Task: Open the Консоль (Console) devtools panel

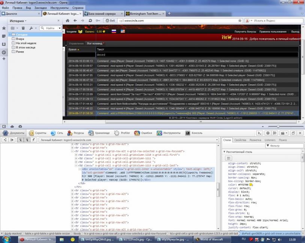Action: (194, 133)
